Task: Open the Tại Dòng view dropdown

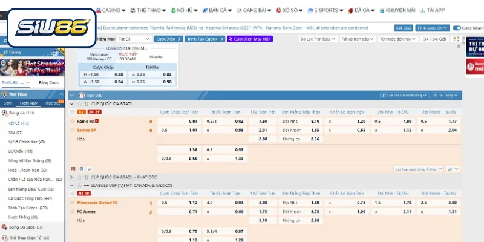Action: click(446, 96)
